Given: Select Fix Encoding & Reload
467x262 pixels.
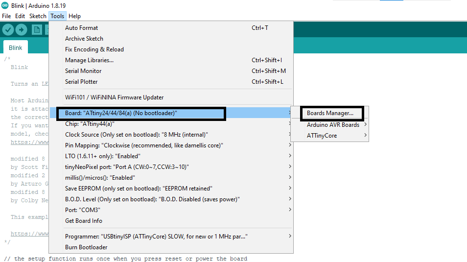Looking at the screenshot, I should [x=171, y=49].
